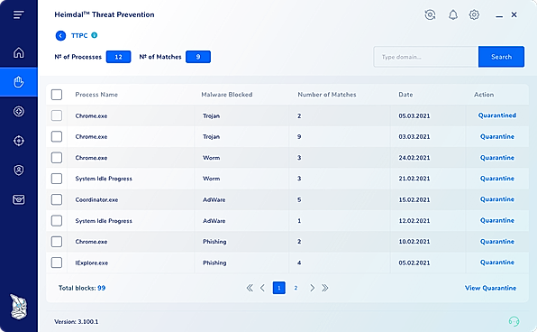Focus the Type domain search field
537x332 pixels.
(425, 57)
